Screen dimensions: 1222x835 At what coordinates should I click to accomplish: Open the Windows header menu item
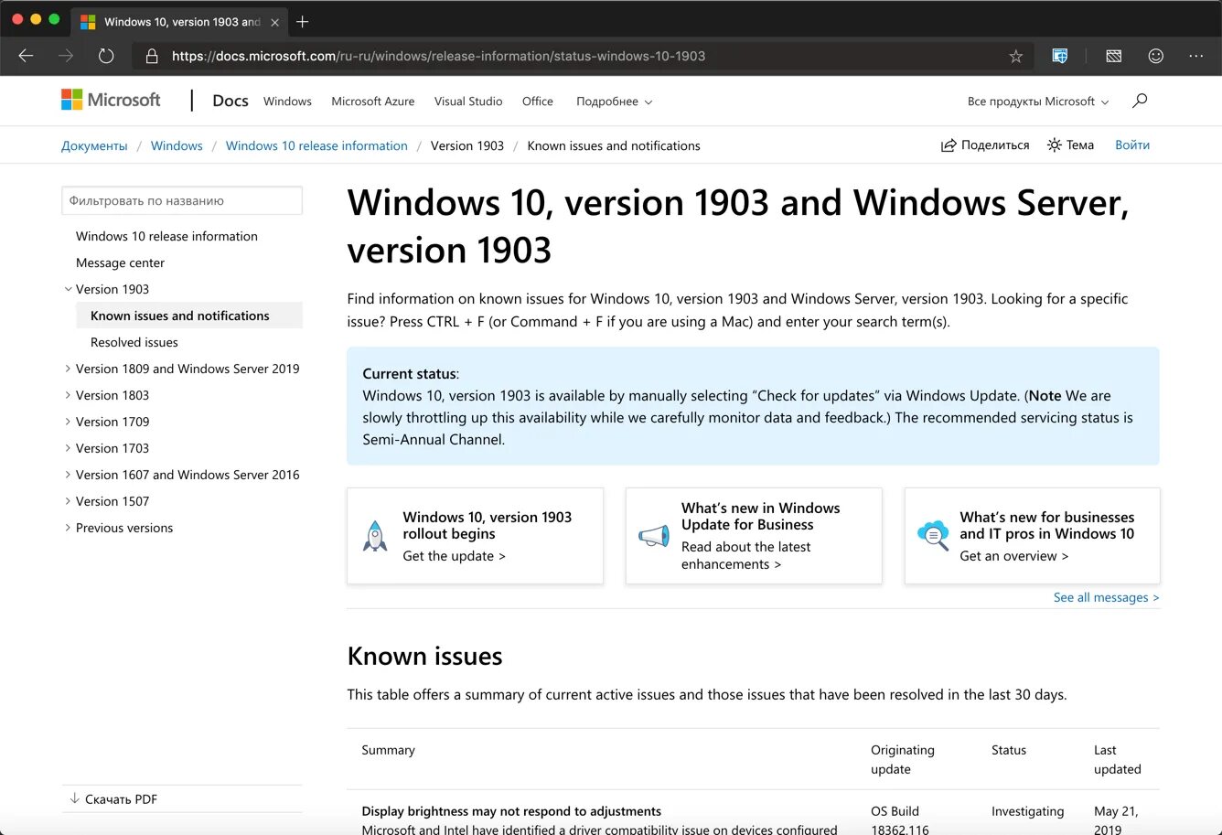[287, 102]
